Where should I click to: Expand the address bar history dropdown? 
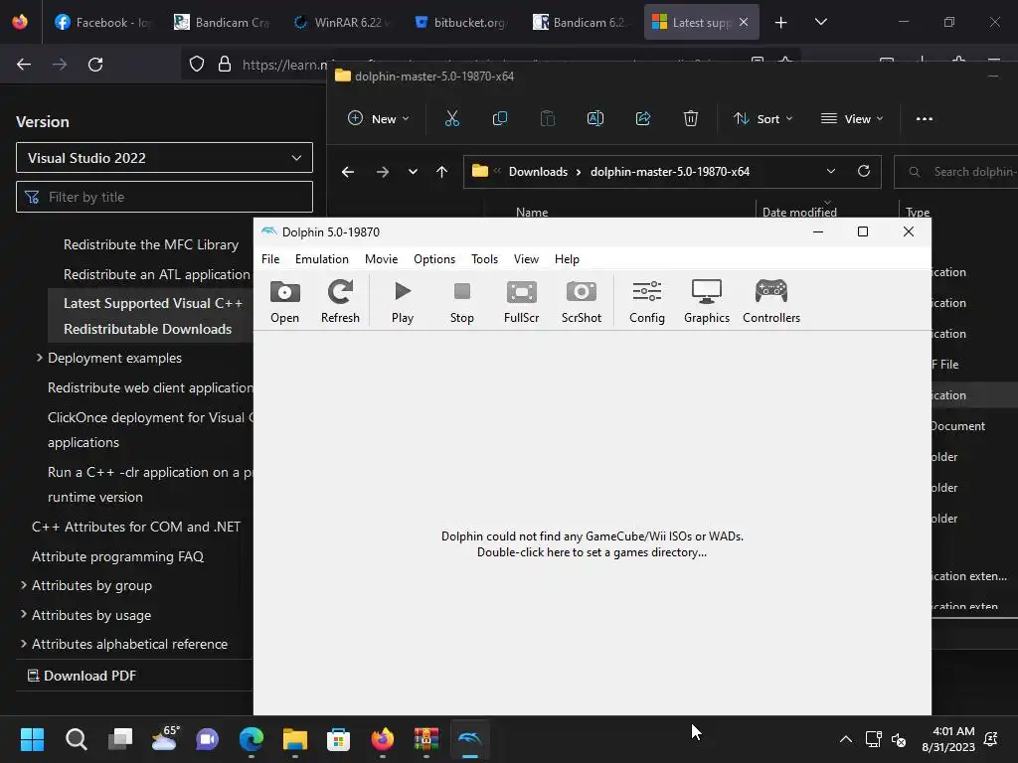point(830,171)
